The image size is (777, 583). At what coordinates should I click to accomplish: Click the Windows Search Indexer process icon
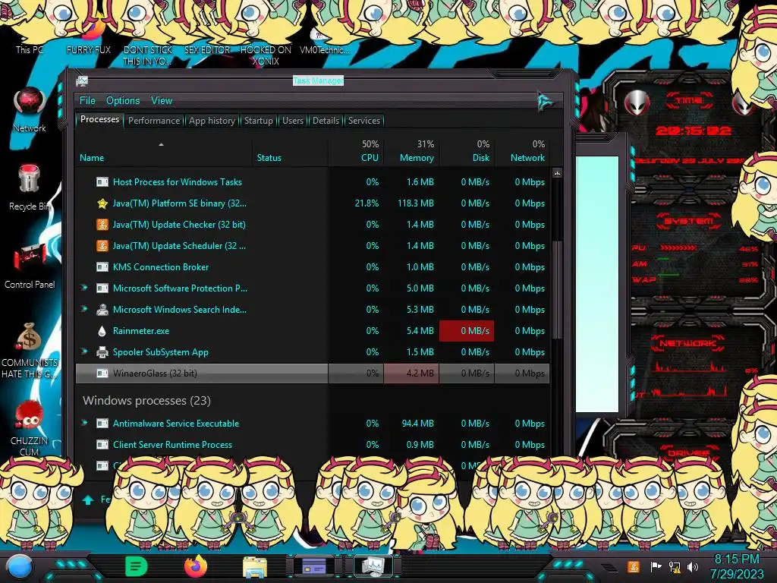tap(102, 310)
